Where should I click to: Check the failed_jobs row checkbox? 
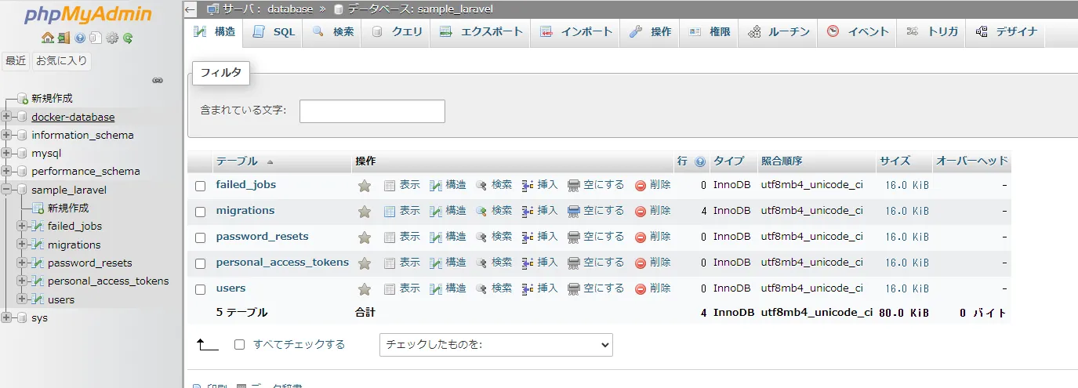click(x=200, y=186)
